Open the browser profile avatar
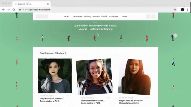The height and width of the screenshot is (107, 191). pos(182,10)
